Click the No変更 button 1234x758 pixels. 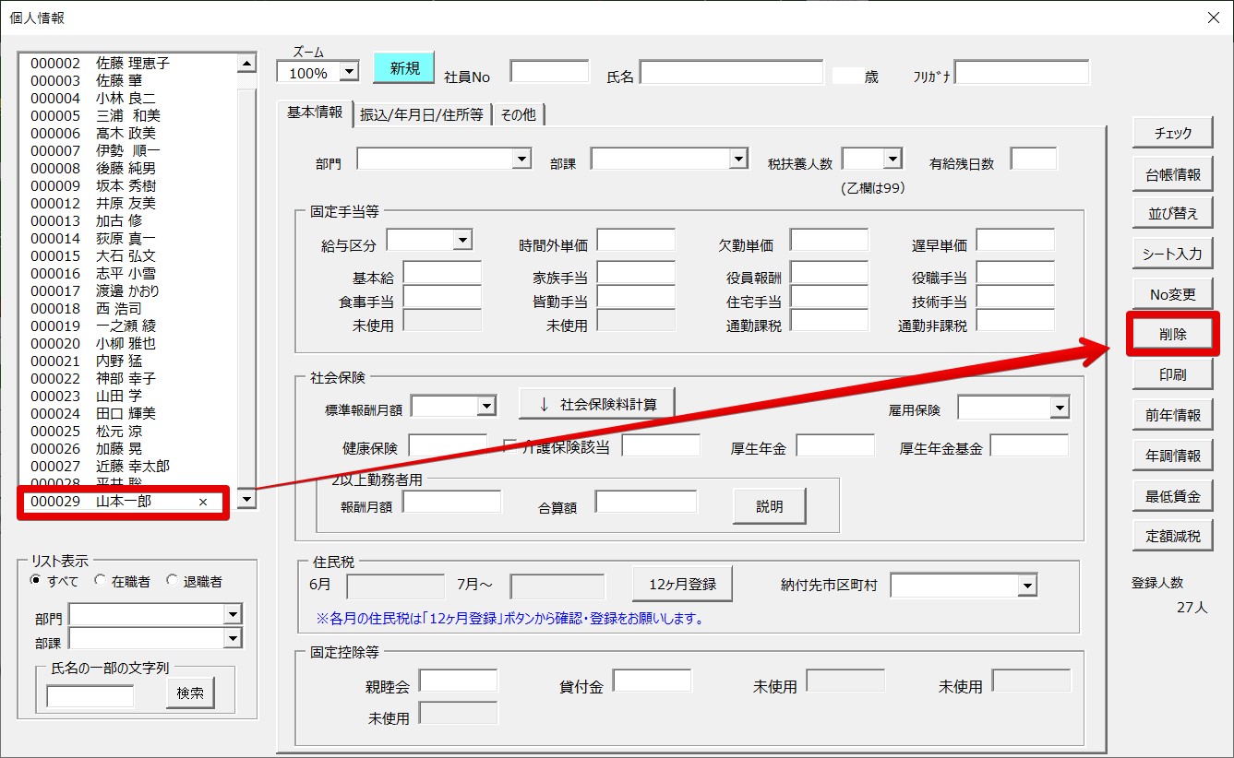1173,295
